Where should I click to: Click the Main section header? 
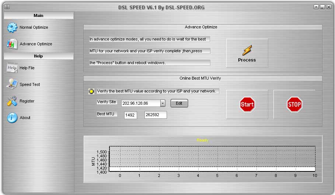39,15
